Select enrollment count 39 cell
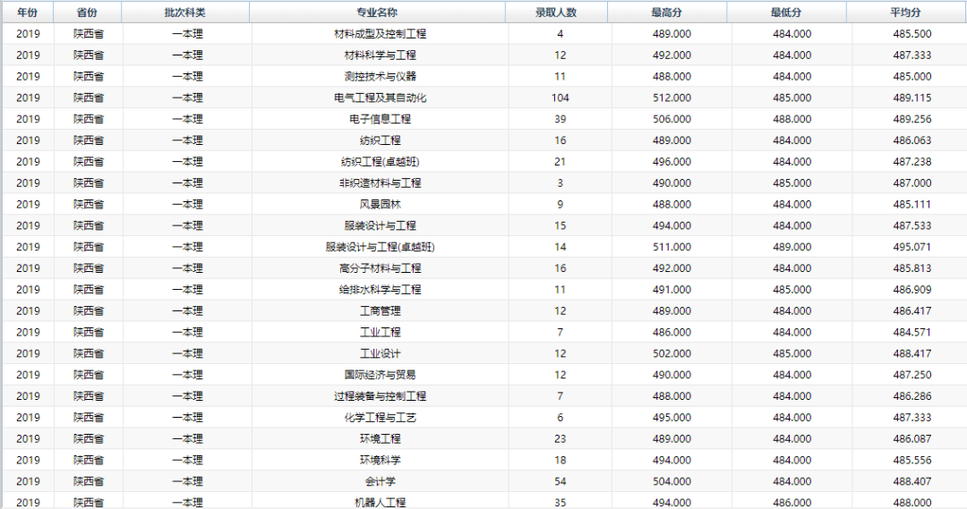 560,119
